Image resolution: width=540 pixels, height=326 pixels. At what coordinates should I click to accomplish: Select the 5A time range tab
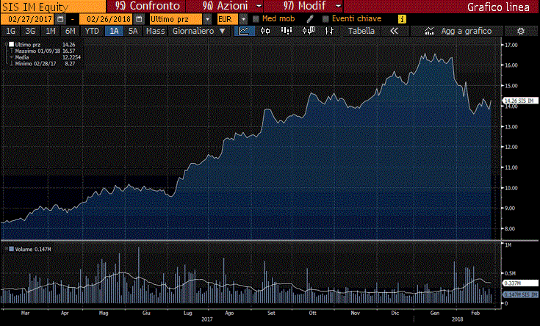(133, 31)
